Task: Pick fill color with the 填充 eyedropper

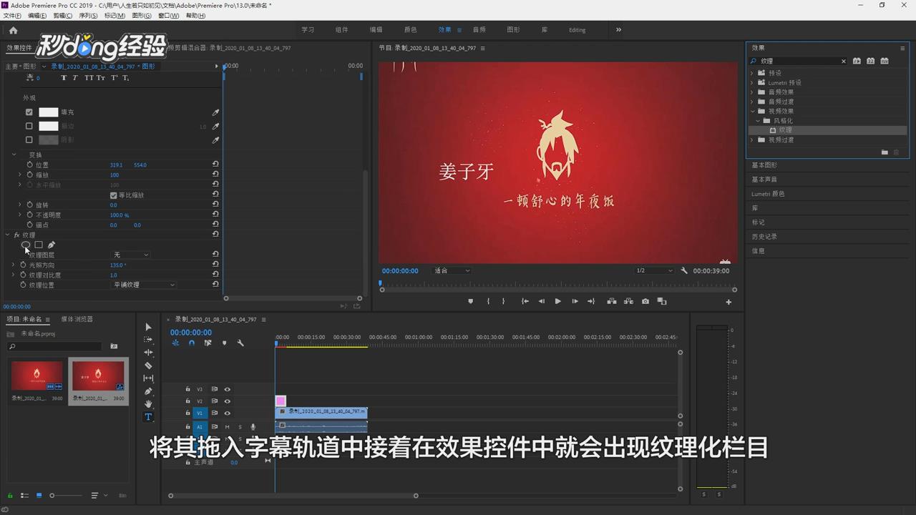Action: [x=215, y=112]
